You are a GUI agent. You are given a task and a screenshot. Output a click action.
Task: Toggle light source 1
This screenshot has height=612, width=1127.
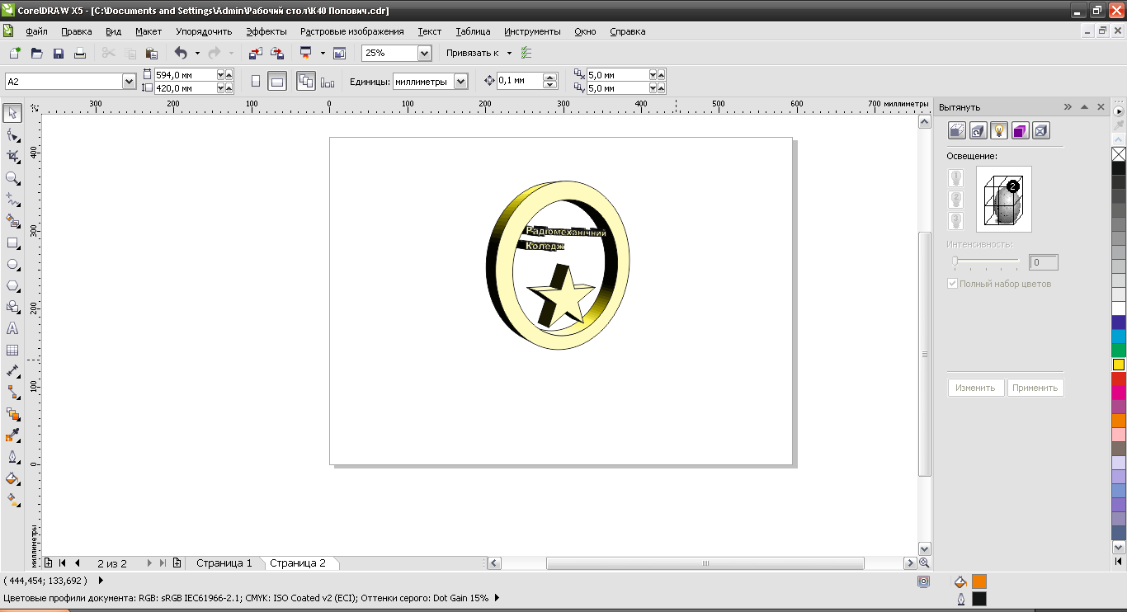click(x=955, y=178)
